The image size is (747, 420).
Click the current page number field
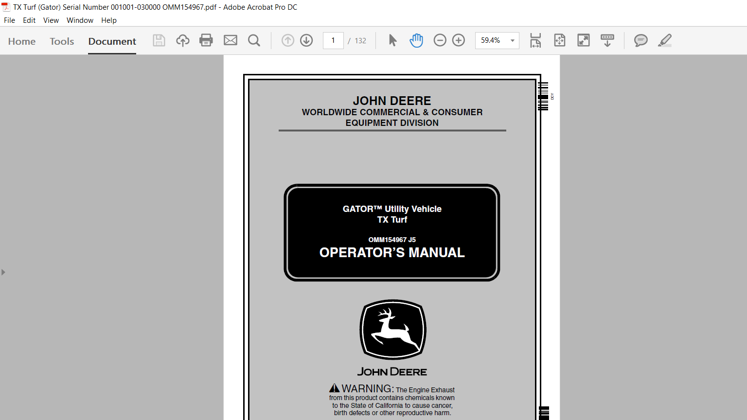coord(333,40)
